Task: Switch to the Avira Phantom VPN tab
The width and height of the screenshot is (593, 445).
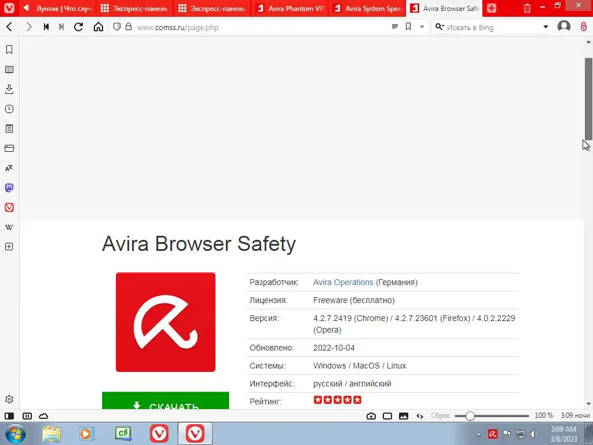Action: click(290, 8)
